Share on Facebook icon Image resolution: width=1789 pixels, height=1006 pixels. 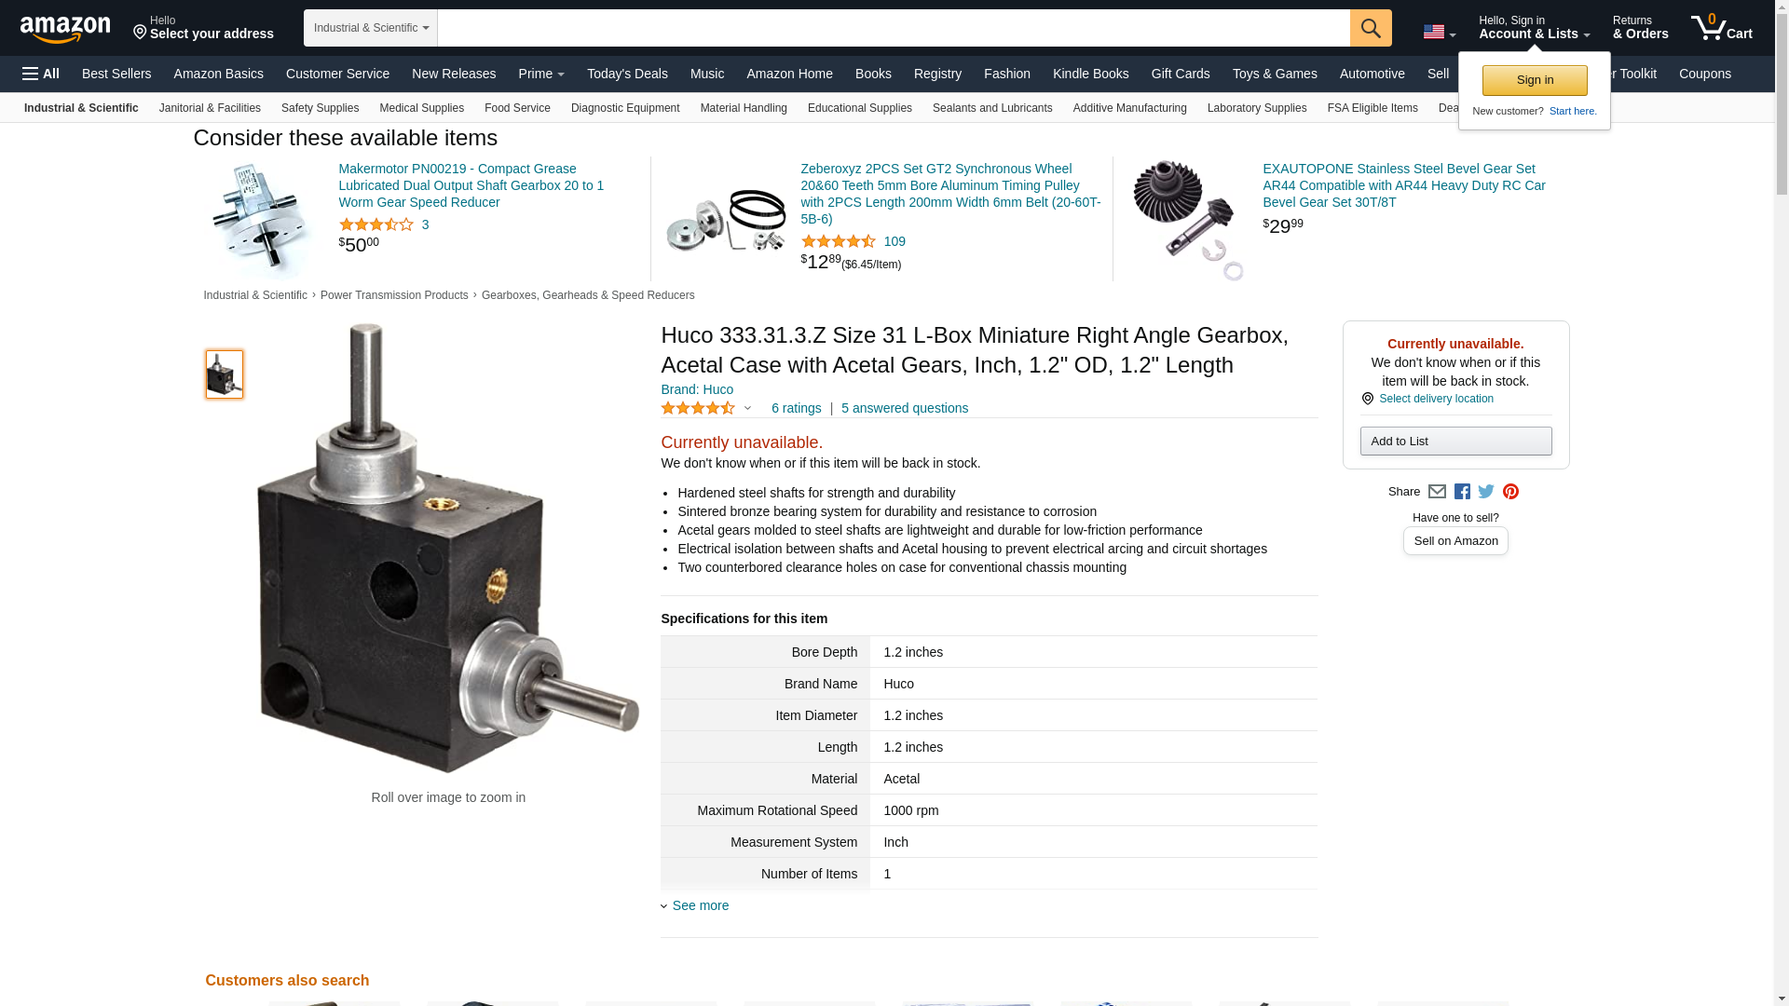pyautogui.click(x=1462, y=492)
